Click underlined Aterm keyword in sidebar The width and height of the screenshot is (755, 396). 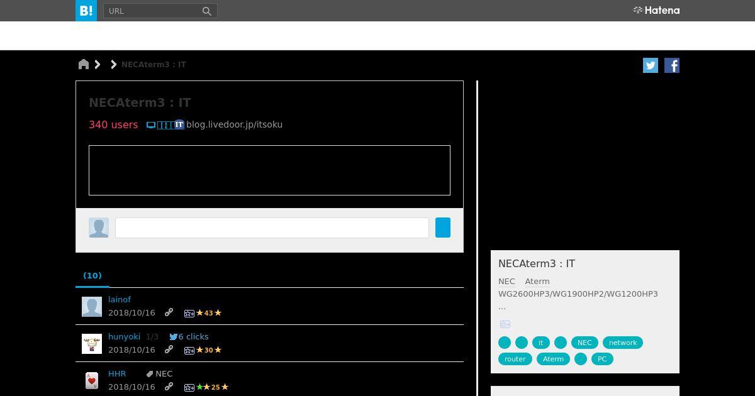point(537,281)
